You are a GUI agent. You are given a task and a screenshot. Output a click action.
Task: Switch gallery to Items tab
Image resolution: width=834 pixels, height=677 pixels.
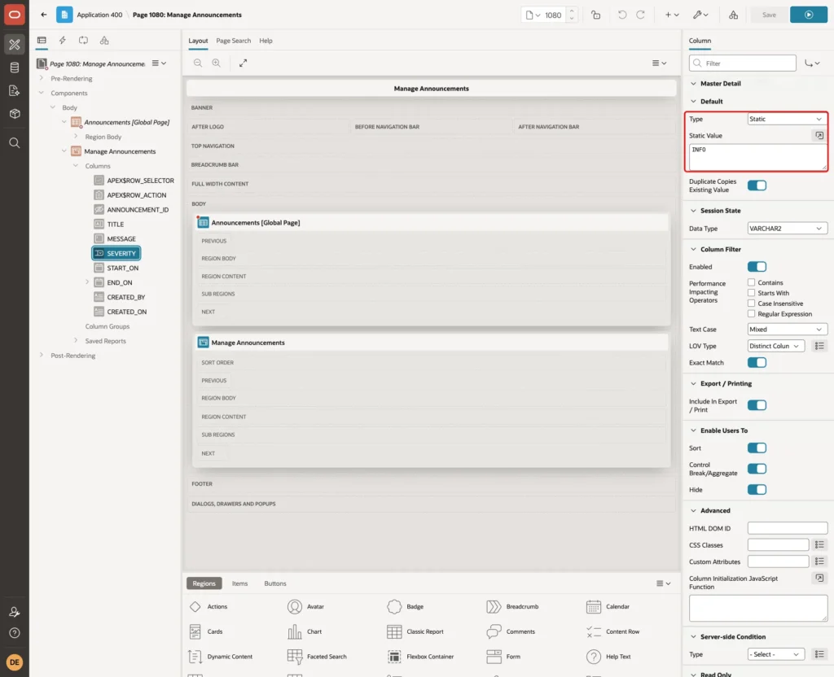tap(240, 583)
